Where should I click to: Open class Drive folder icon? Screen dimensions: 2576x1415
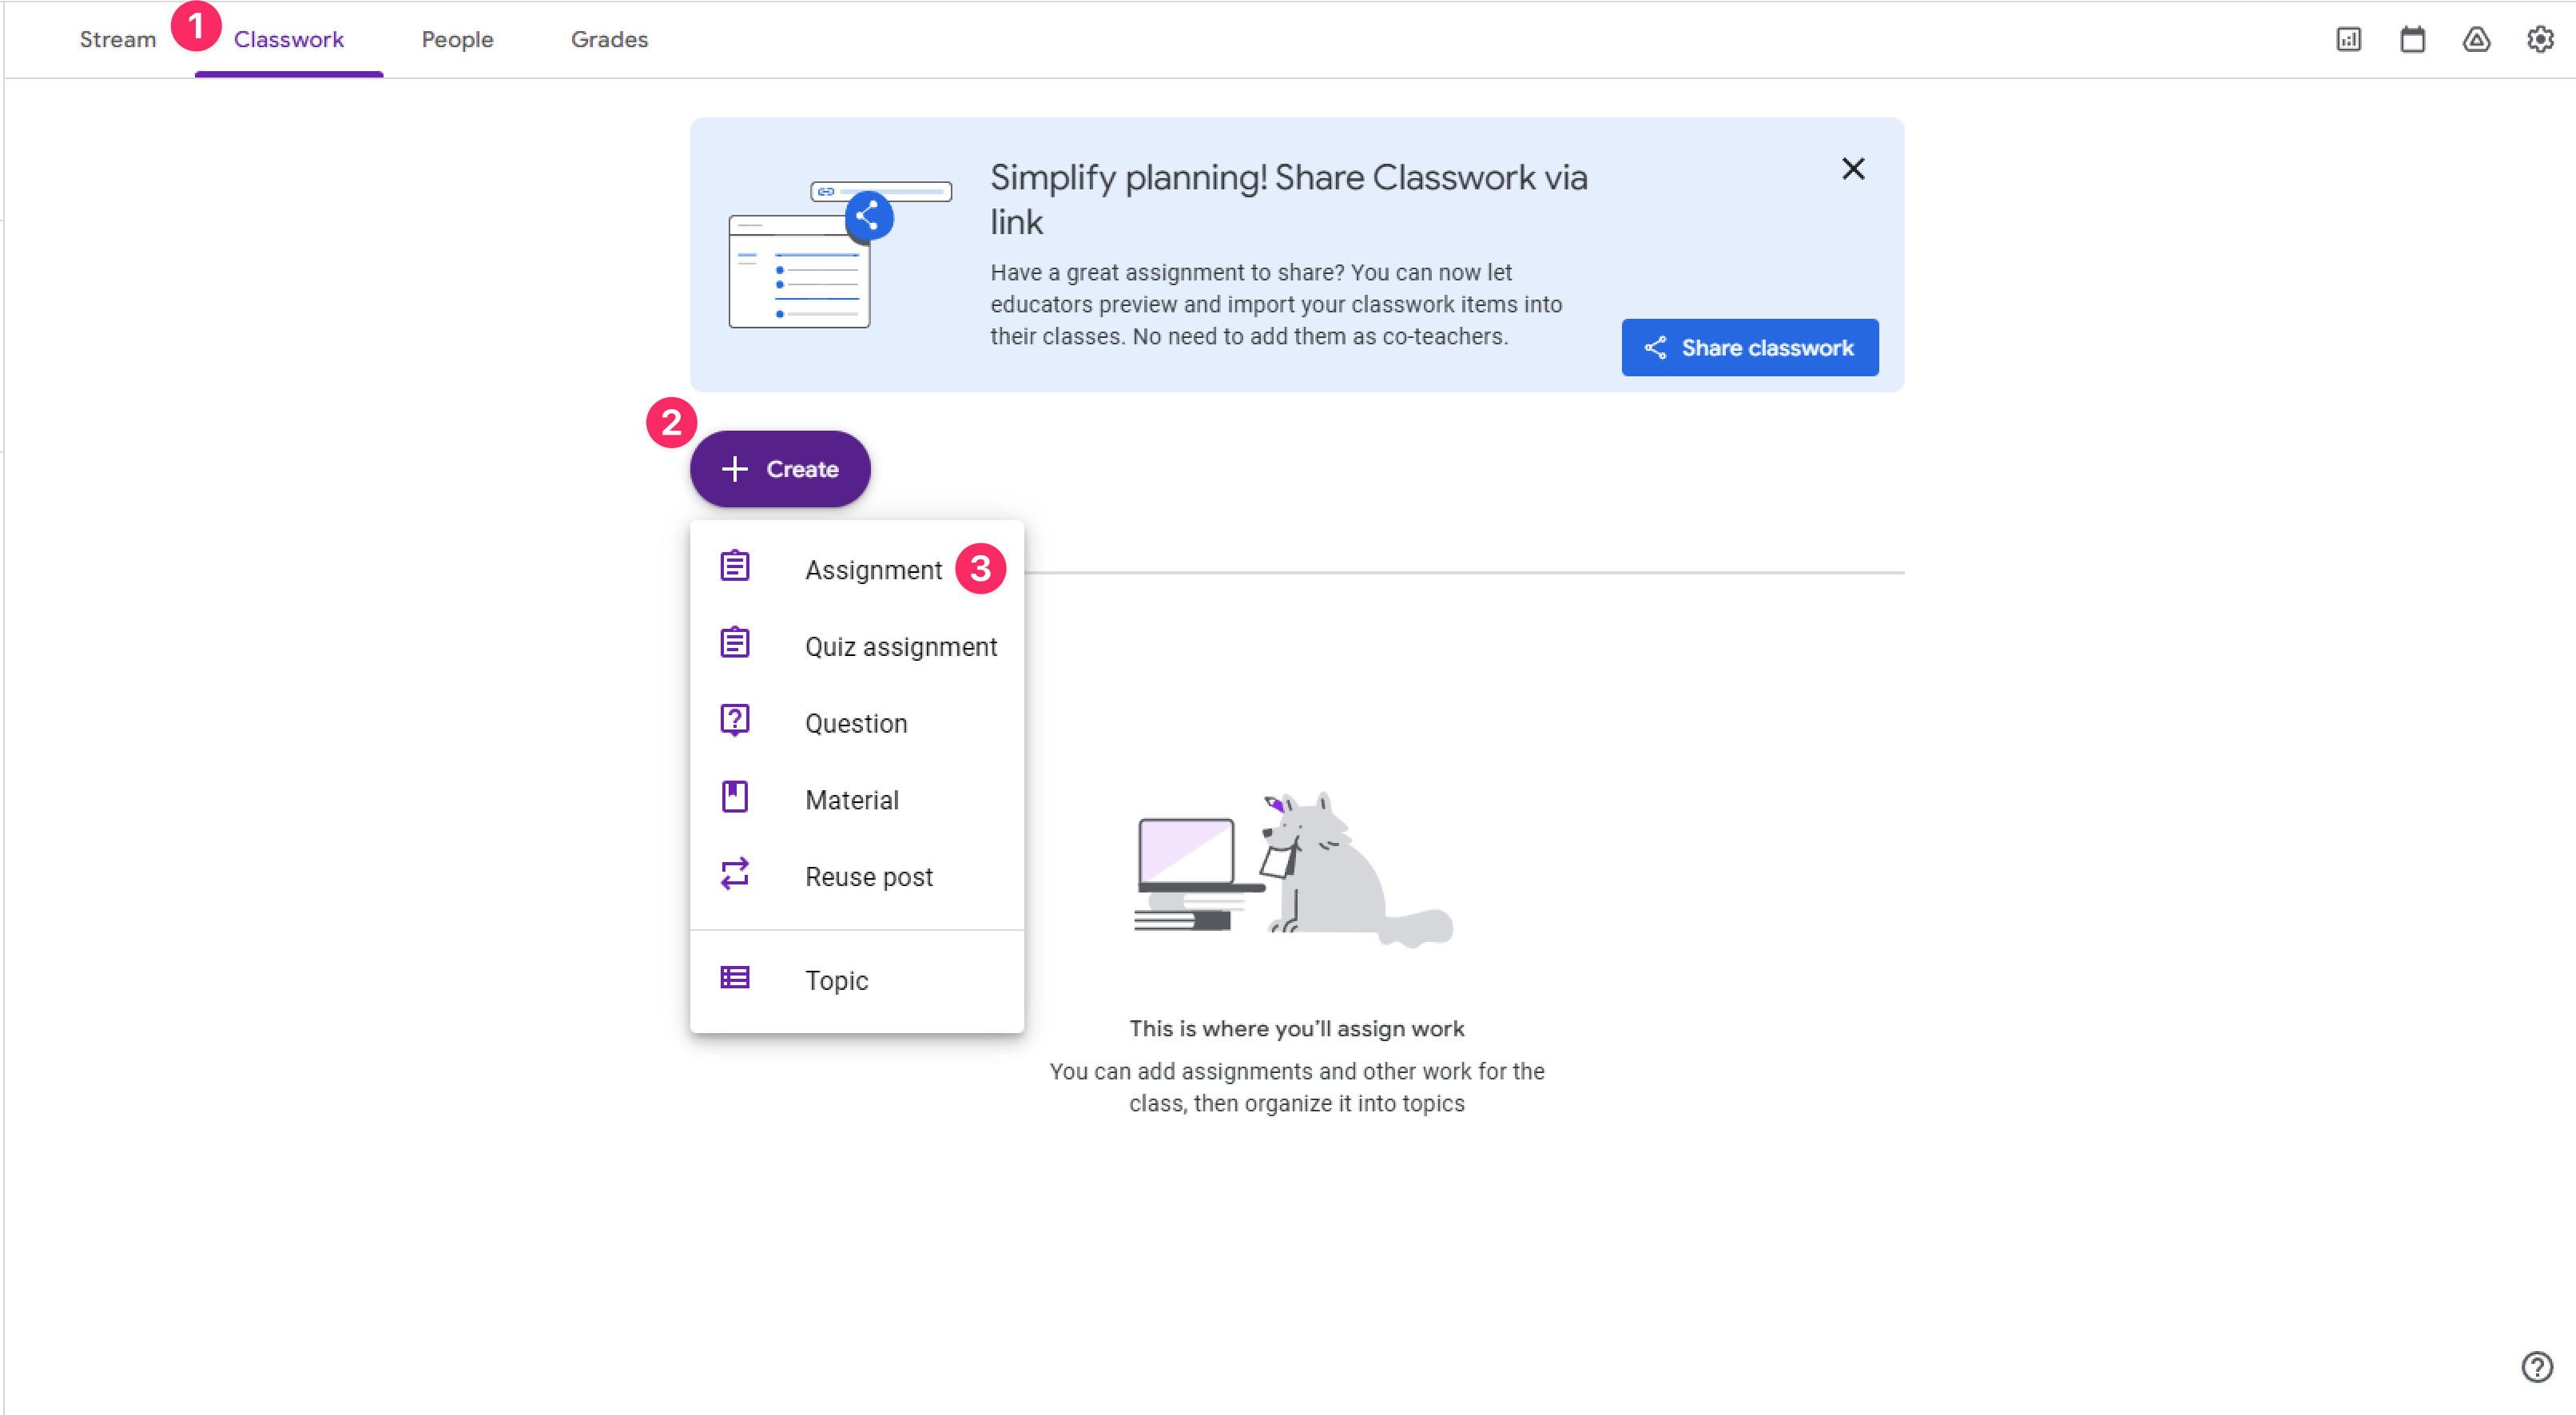pyautogui.click(x=2476, y=39)
